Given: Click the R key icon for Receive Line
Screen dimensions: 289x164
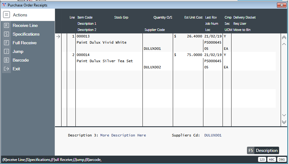Looking at the screenshot, I should tap(6, 25).
